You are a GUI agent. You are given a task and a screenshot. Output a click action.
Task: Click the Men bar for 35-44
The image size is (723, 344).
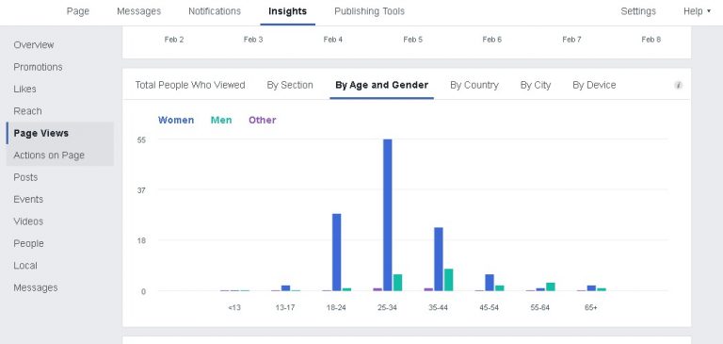(449, 280)
